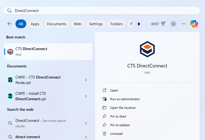
Task: Choose Pin to taskbar option
Action: pos(120,125)
